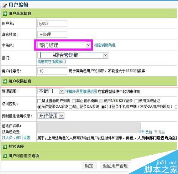
Task: Click the 真实姓名 field containing 王经理
Action: [x=52, y=34]
